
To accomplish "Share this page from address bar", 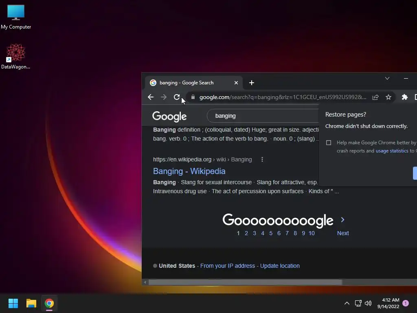I will point(375,97).
